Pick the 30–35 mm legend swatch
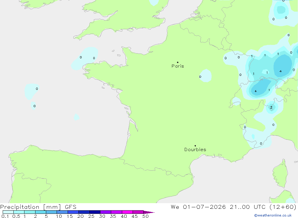Image resolution: width=298 pixels, height=218 pixels. [106, 212]
